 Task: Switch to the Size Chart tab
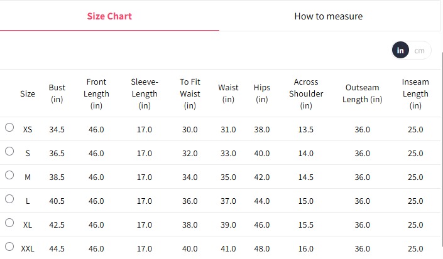point(109,16)
